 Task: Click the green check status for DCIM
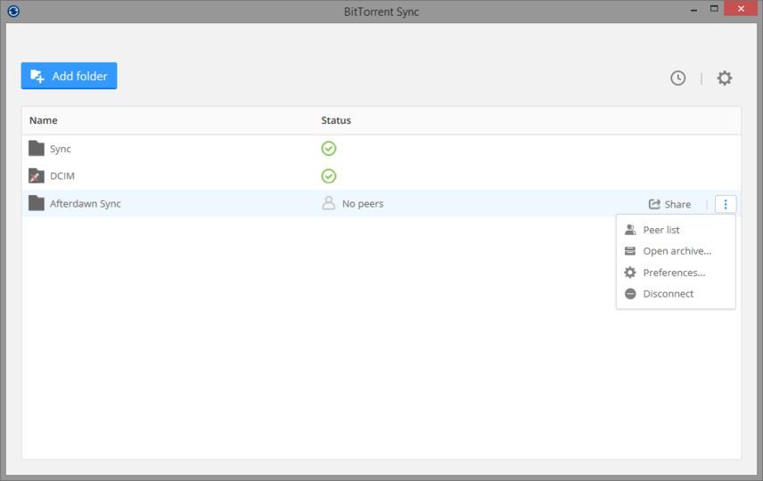click(x=329, y=175)
